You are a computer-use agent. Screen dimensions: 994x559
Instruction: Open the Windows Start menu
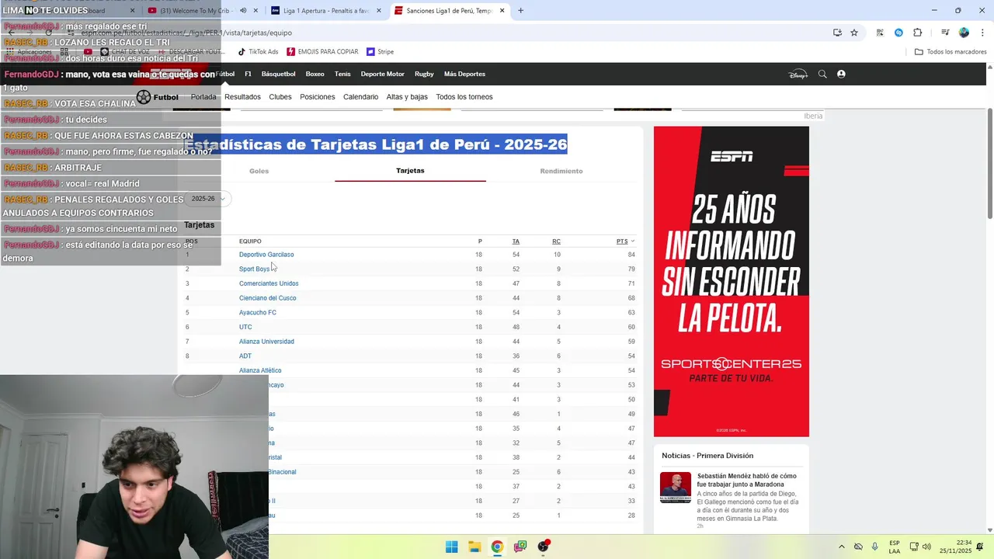tap(451, 547)
